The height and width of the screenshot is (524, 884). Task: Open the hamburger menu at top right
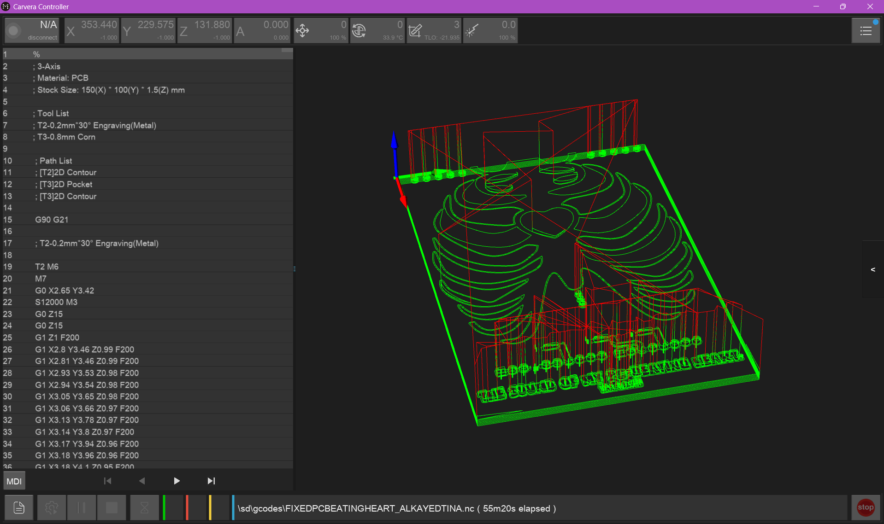coord(866,31)
